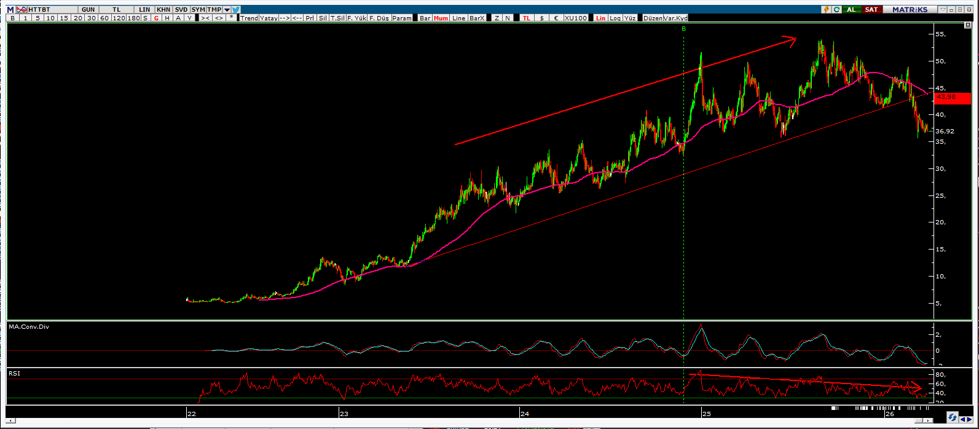Click the Var.Kyd save default button

click(675, 18)
